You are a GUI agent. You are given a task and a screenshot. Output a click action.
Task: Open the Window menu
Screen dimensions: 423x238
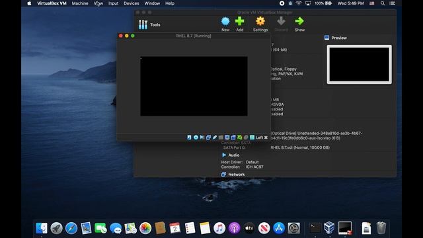pyautogui.click(x=152, y=3)
